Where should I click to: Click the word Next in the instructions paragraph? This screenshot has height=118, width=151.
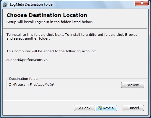pyautogui.click(x=59, y=35)
